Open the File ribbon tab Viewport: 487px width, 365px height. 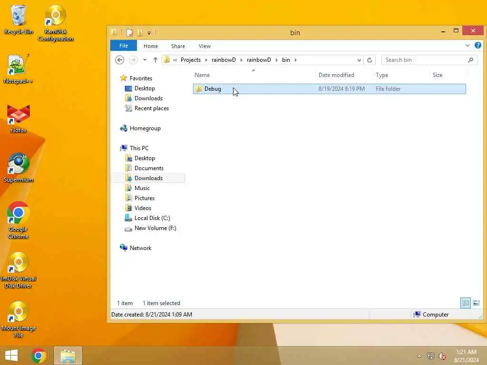click(124, 46)
